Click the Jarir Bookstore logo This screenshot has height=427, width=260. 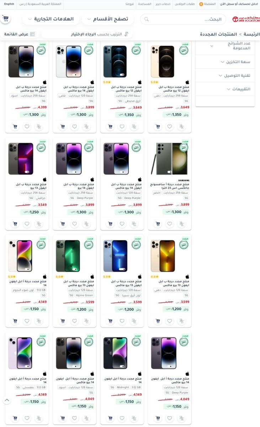tap(246, 19)
